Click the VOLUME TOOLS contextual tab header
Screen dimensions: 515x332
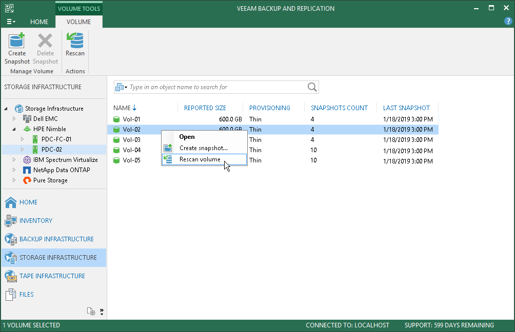[79, 9]
